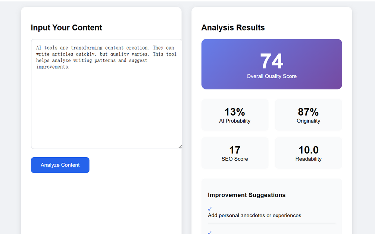375x234 pixels.
Task: Click the 'Add personal anecdotes or experiences' suggestion
Action: [x=254, y=215]
